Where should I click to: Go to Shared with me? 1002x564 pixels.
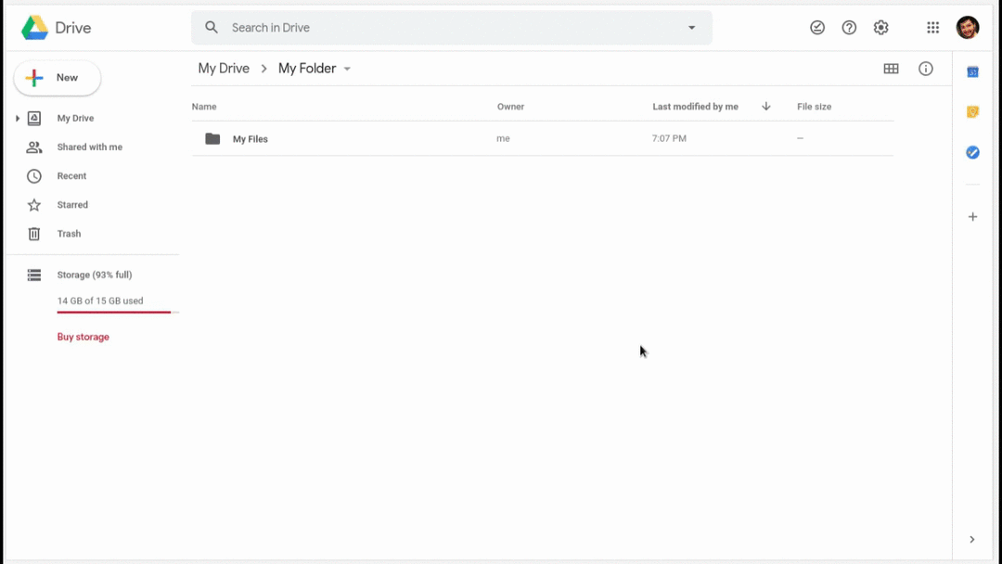point(89,147)
